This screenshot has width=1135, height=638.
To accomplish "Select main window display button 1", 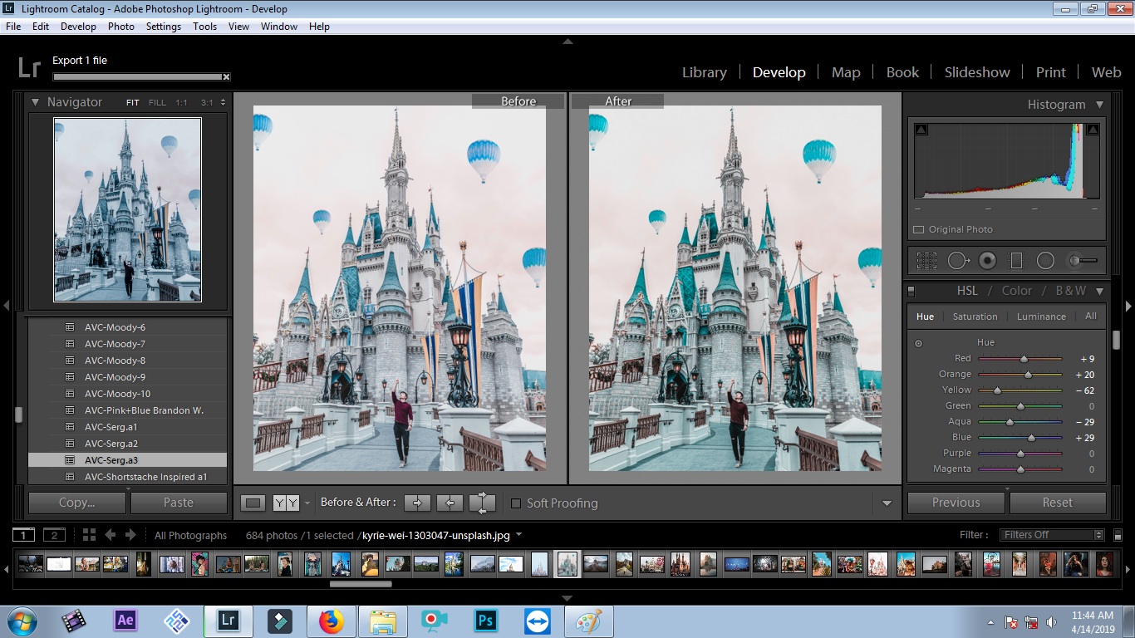I will point(23,535).
